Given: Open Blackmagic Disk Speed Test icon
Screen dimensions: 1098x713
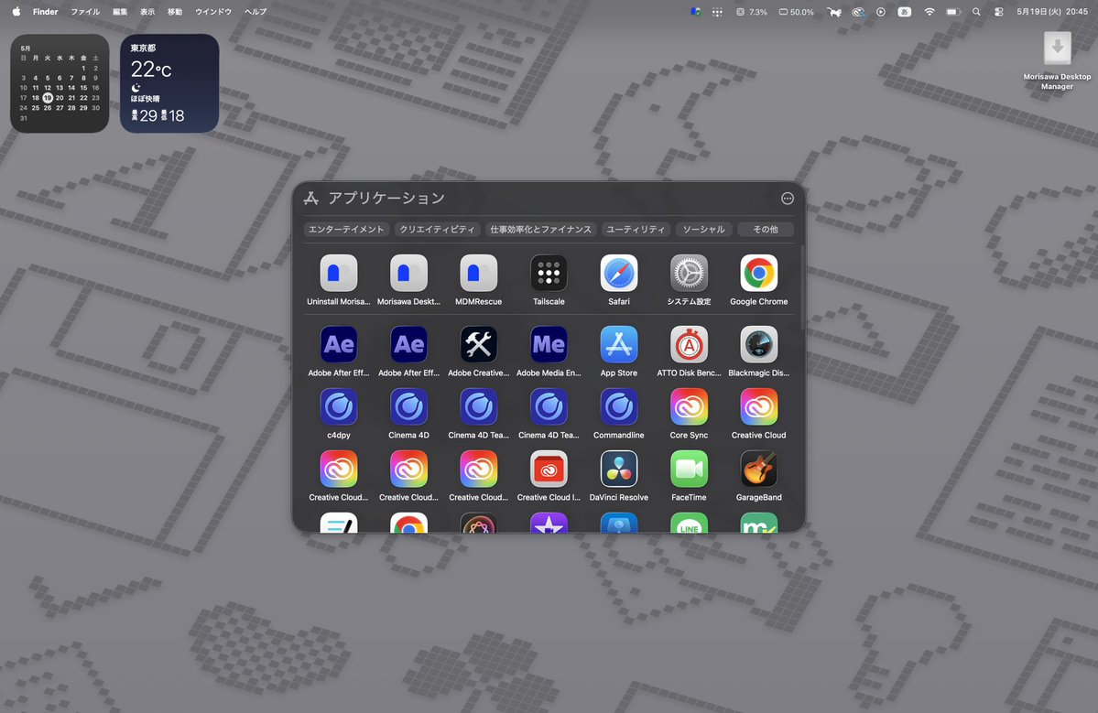Looking at the screenshot, I should [x=759, y=345].
